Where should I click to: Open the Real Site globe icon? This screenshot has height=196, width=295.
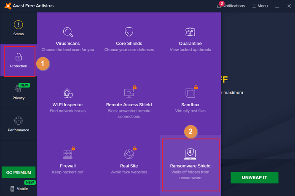tap(129, 154)
